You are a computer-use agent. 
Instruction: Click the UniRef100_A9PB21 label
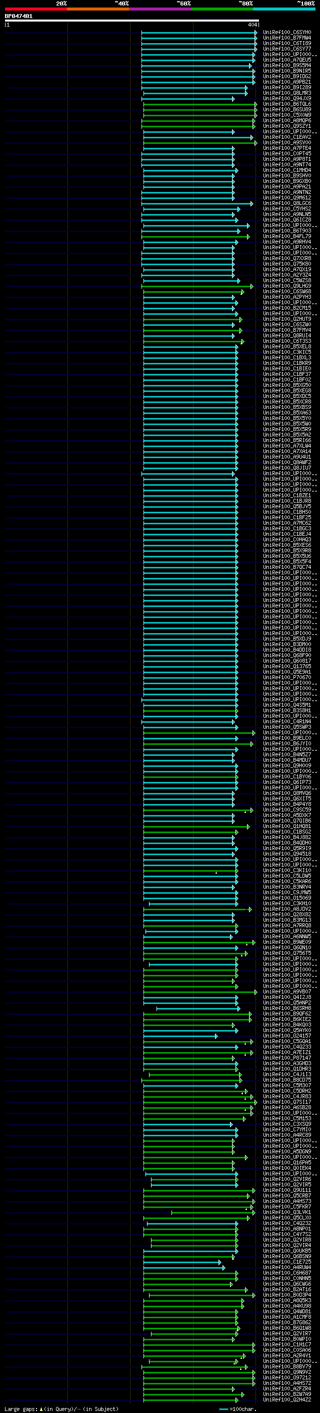pyautogui.click(x=287, y=82)
